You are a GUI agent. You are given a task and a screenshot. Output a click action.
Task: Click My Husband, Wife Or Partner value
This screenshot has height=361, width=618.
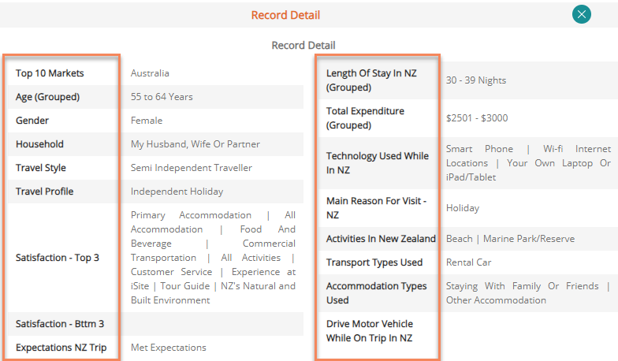pyautogui.click(x=195, y=144)
